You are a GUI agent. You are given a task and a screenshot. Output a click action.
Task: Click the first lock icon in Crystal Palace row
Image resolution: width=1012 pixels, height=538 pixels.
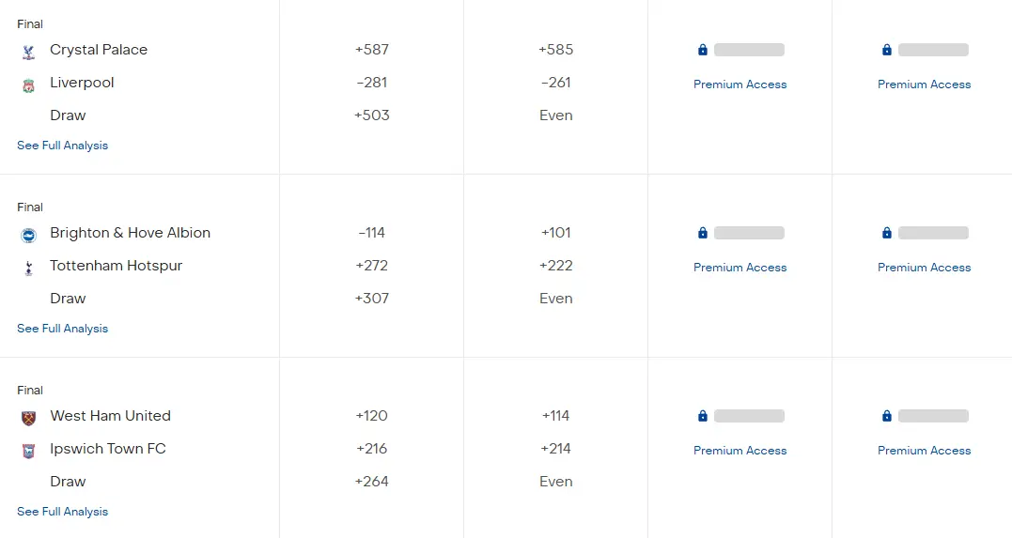pos(703,50)
